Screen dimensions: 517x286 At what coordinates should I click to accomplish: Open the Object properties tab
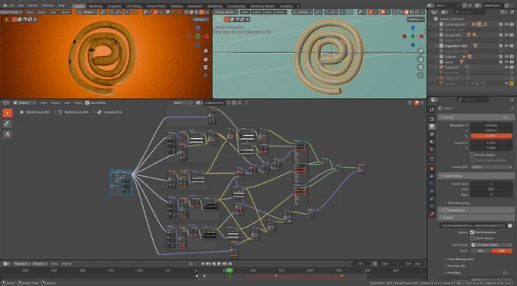432,169
